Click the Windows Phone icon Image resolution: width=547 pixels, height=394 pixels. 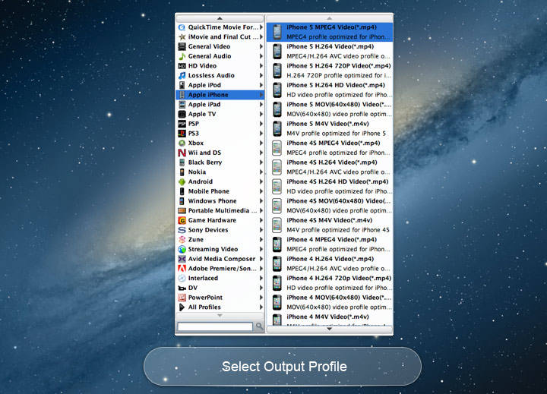tap(182, 201)
